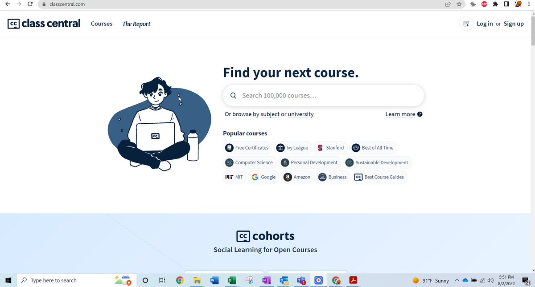Viewport: 535px width, 287px height.
Task: Open Microsoft Word from the taskbar
Action: [x=214, y=280]
